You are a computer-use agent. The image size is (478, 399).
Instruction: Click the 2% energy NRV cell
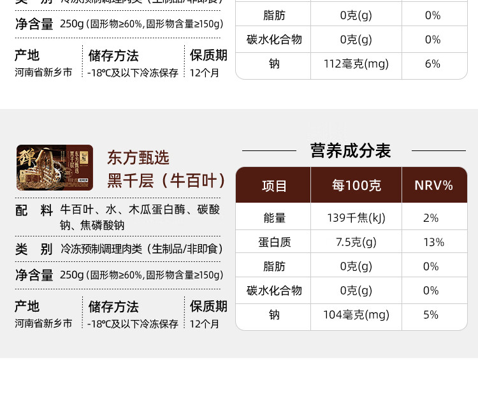(431, 218)
